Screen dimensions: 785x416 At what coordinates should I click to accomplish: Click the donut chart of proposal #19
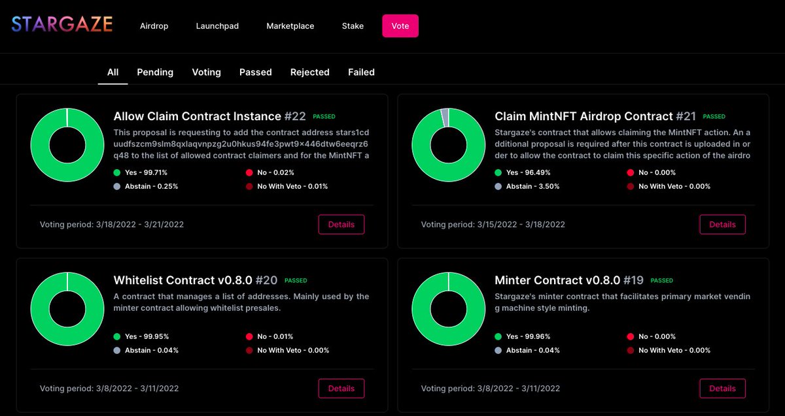pos(449,309)
